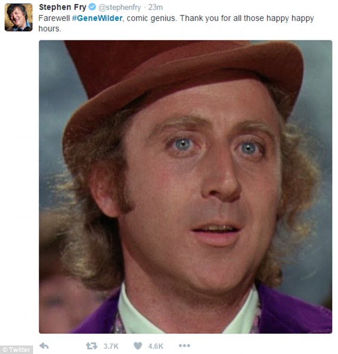Click the 23m tweet timestamp
The height and width of the screenshot is (354, 338).
[x=155, y=7]
